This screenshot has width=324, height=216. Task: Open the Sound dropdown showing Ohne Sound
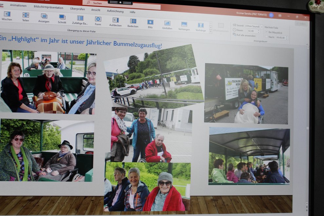pos(262,27)
